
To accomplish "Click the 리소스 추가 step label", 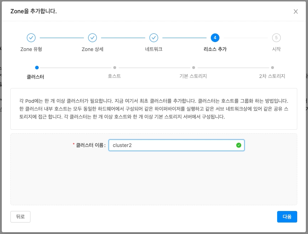I will (215, 49).
